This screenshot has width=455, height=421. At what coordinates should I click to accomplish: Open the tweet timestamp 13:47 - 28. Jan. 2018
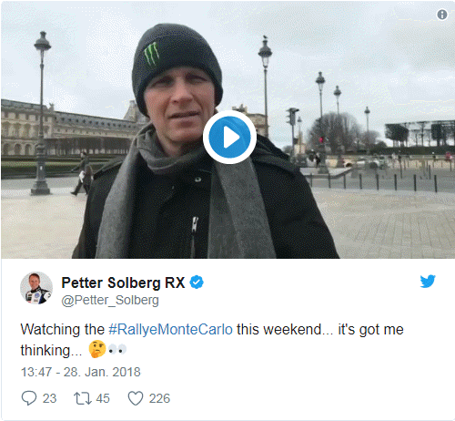click(x=81, y=372)
